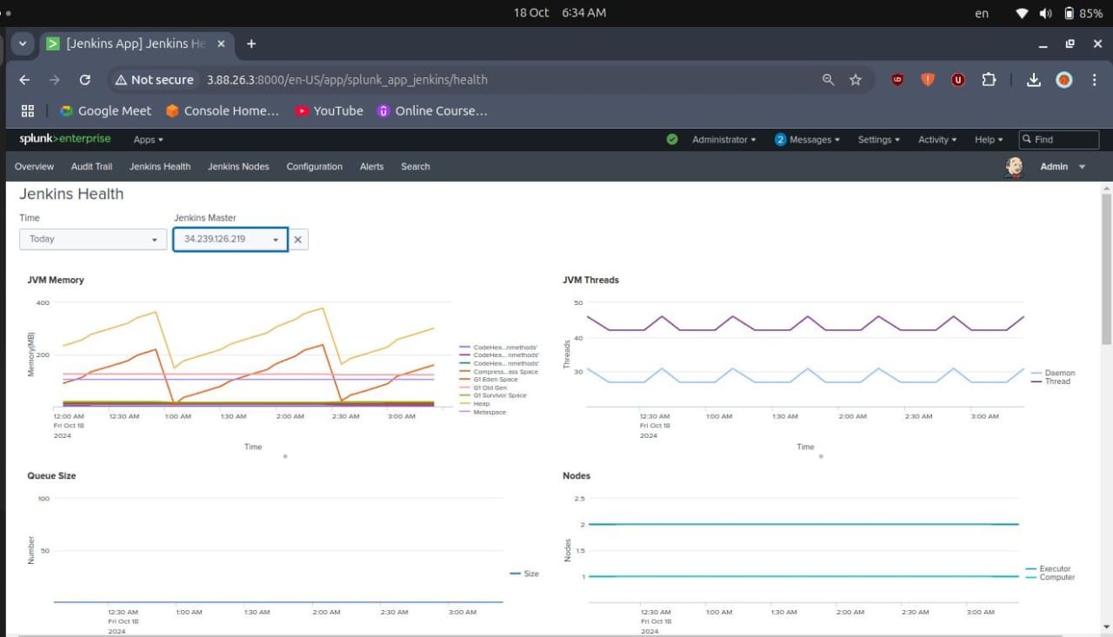Toggle G1 Old Gen legend entry

[x=483, y=388]
